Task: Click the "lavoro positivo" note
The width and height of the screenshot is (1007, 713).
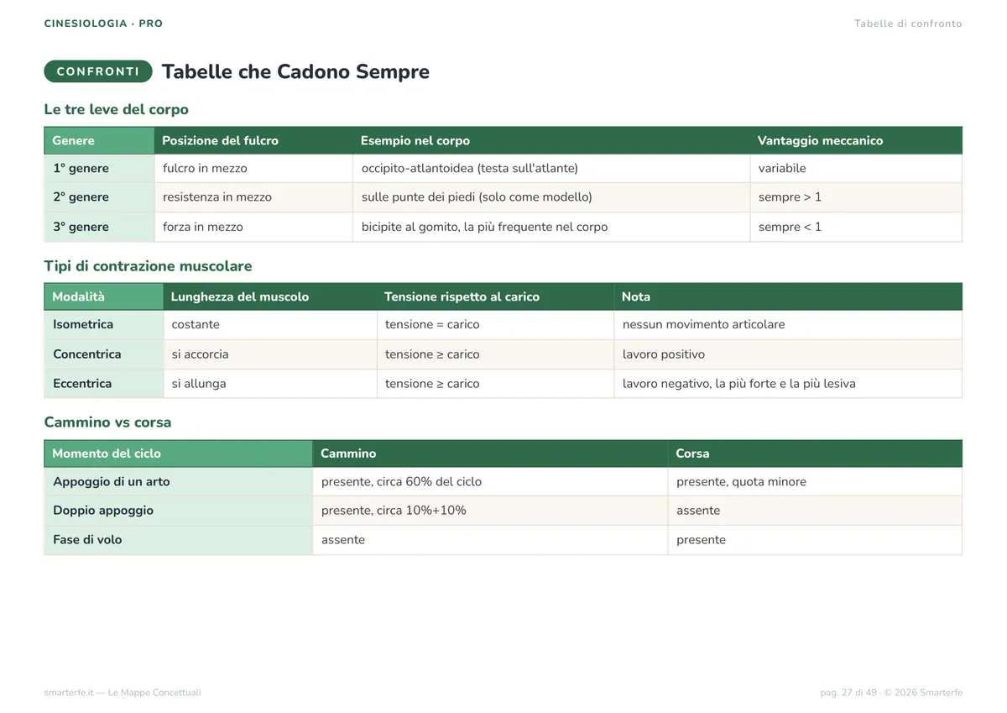Action: tap(788, 354)
